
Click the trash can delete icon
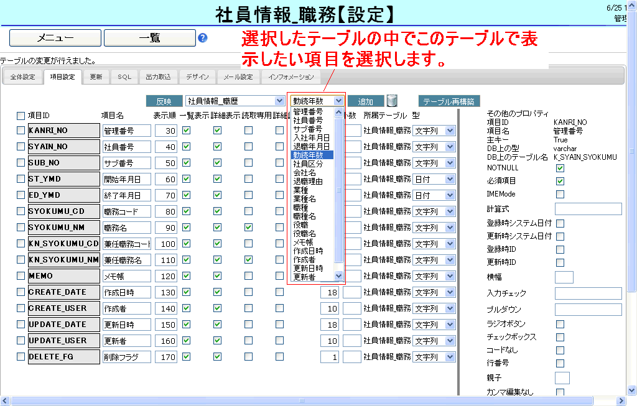point(392,101)
